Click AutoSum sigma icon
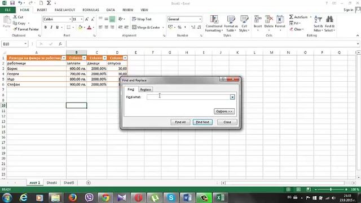The height and width of the screenshot is (203, 361). pos(291,17)
